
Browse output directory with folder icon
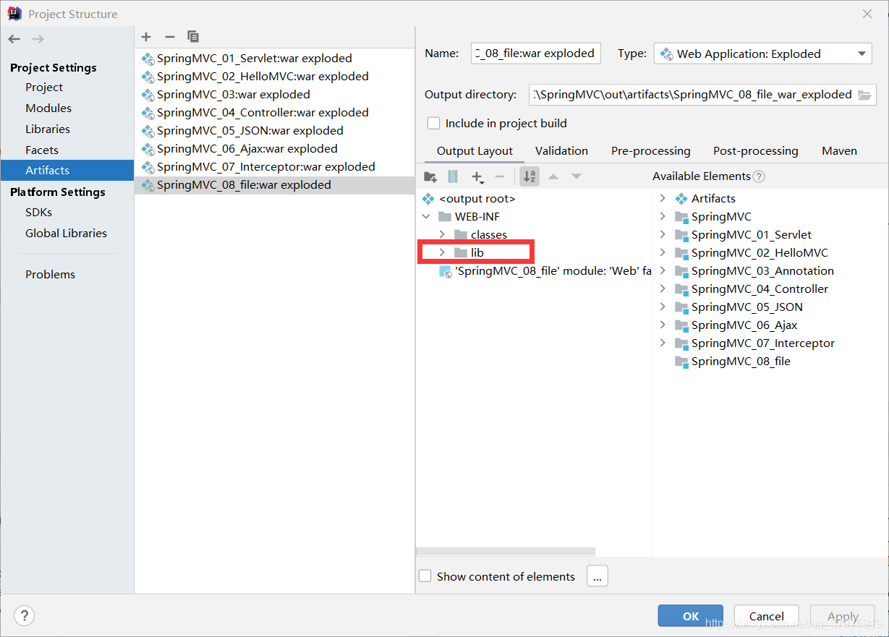[x=864, y=95]
